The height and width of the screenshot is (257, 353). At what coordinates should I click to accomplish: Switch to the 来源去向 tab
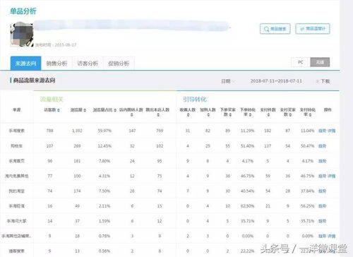[x=26, y=64]
